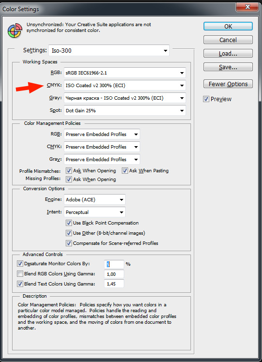Toggle Use Black Point Compensation
Screen dimensions: 262x362
(x=69, y=223)
